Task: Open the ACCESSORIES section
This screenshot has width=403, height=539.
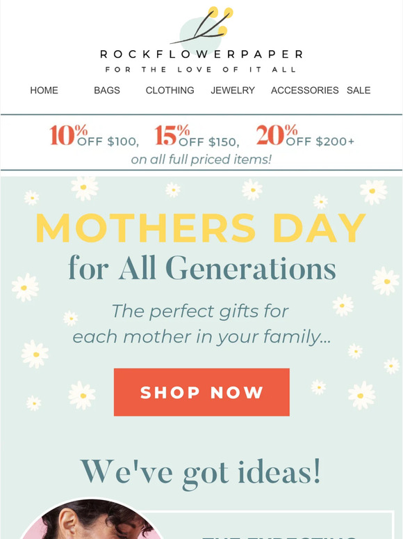Action: pos(304,90)
